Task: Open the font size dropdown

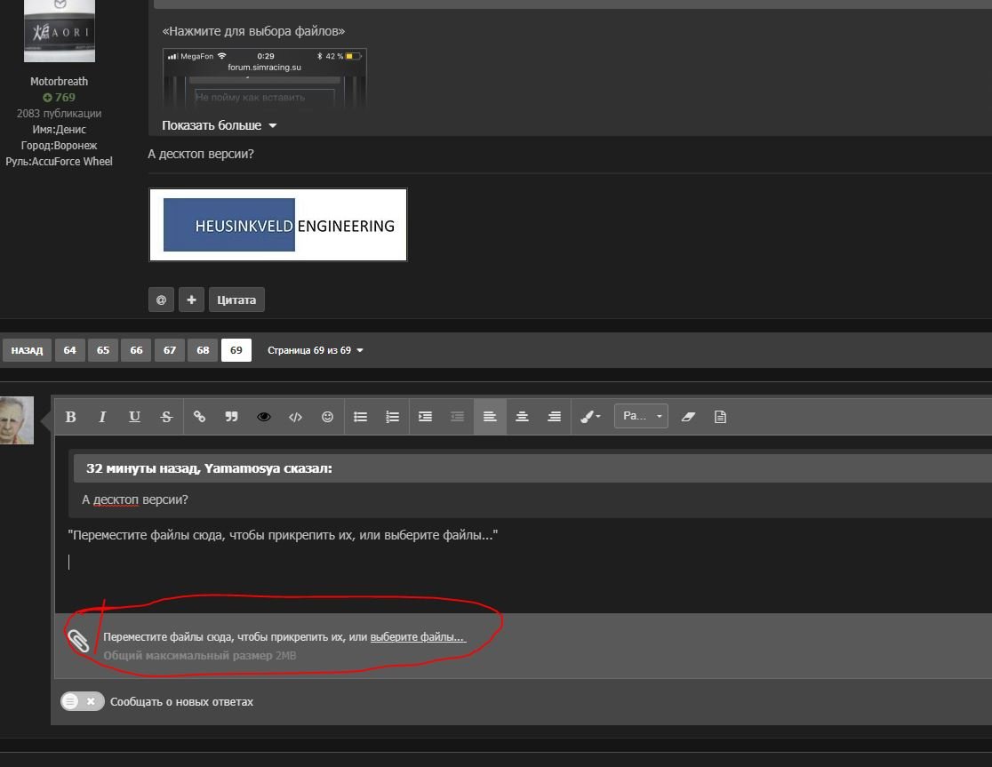Action: (x=641, y=416)
